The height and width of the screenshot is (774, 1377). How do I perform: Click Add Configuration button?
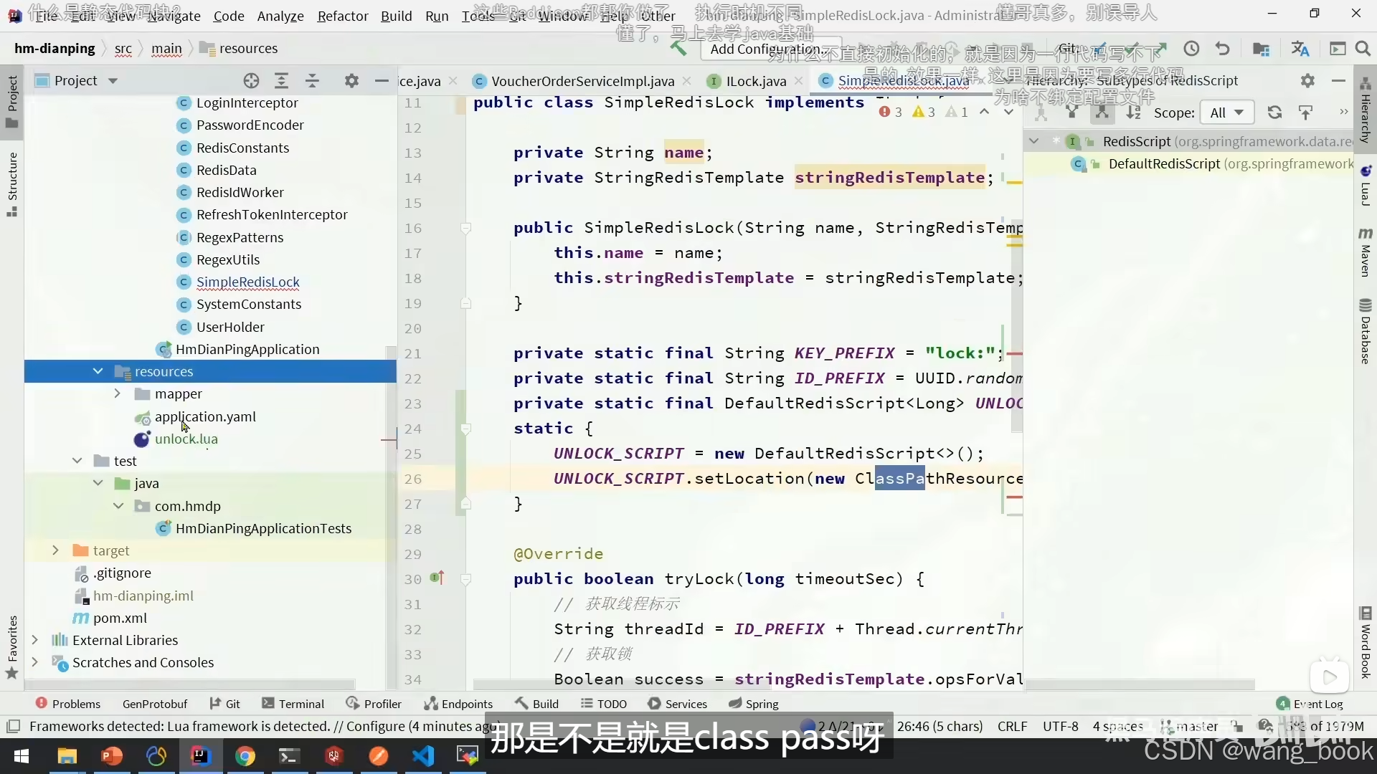point(765,49)
